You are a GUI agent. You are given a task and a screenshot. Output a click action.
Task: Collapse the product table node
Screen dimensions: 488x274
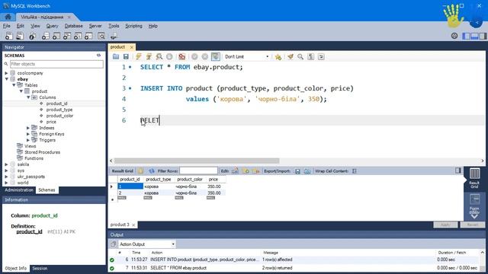click(21, 91)
